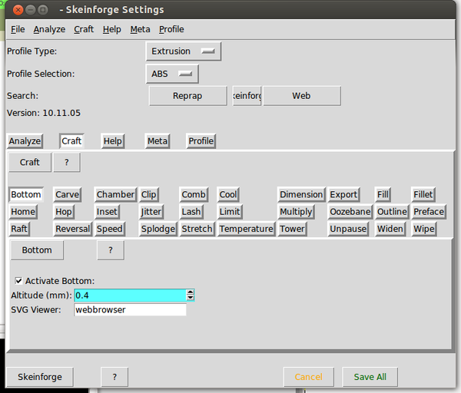Click the help button beside Bottom
This screenshot has height=393, width=461.
[x=110, y=250]
